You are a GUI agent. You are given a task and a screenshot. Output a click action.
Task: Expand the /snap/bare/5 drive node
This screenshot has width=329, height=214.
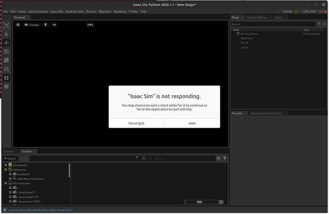click(x=10, y=192)
